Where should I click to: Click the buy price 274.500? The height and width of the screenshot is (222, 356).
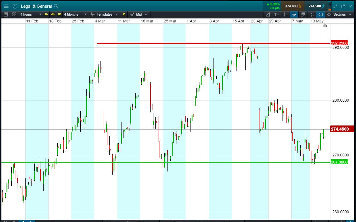click(316, 6)
